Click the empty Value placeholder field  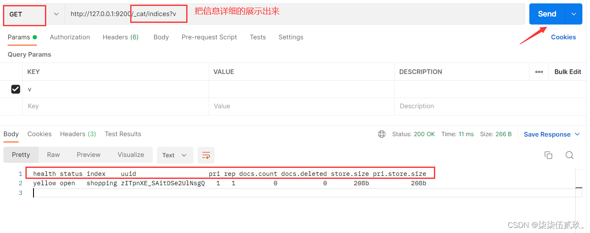coord(302,106)
